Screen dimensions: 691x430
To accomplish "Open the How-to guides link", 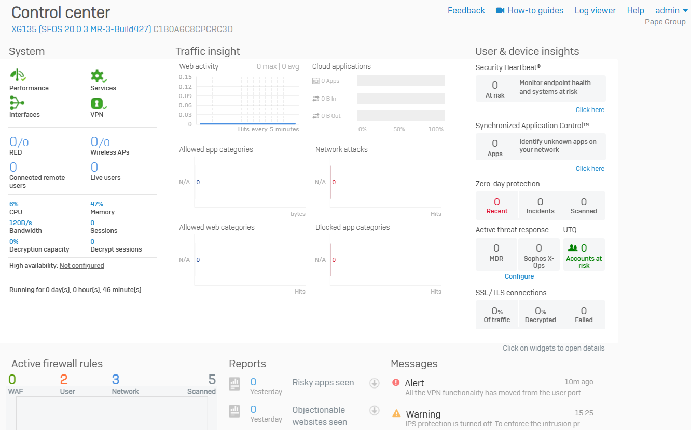I will [x=530, y=10].
